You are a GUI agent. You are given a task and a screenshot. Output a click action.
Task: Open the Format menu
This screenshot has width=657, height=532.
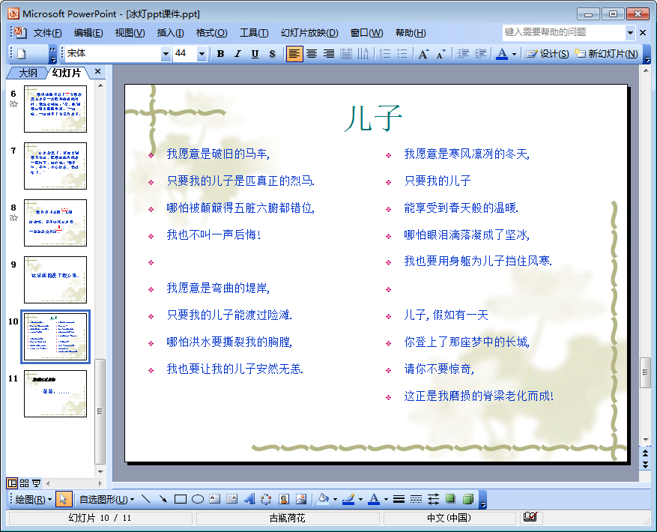pyautogui.click(x=211, y=33)
